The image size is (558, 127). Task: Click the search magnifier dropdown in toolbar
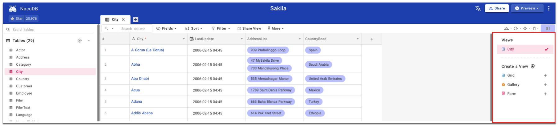[x=109, y=28]
